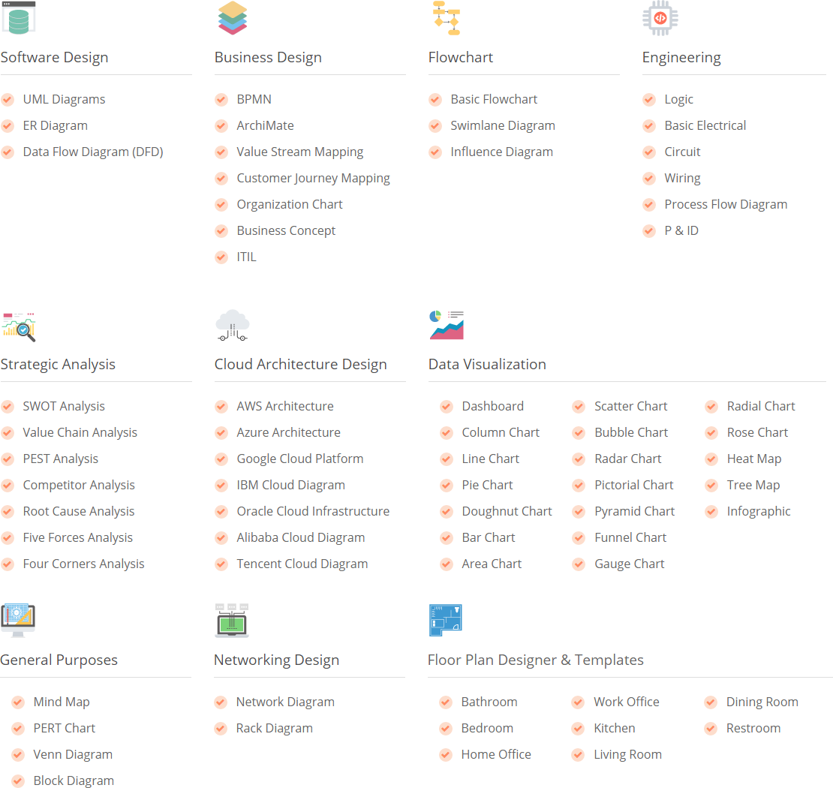Open the Business Design heading
The width and height of the screenshot is (833, 788).
pos(268,57)
